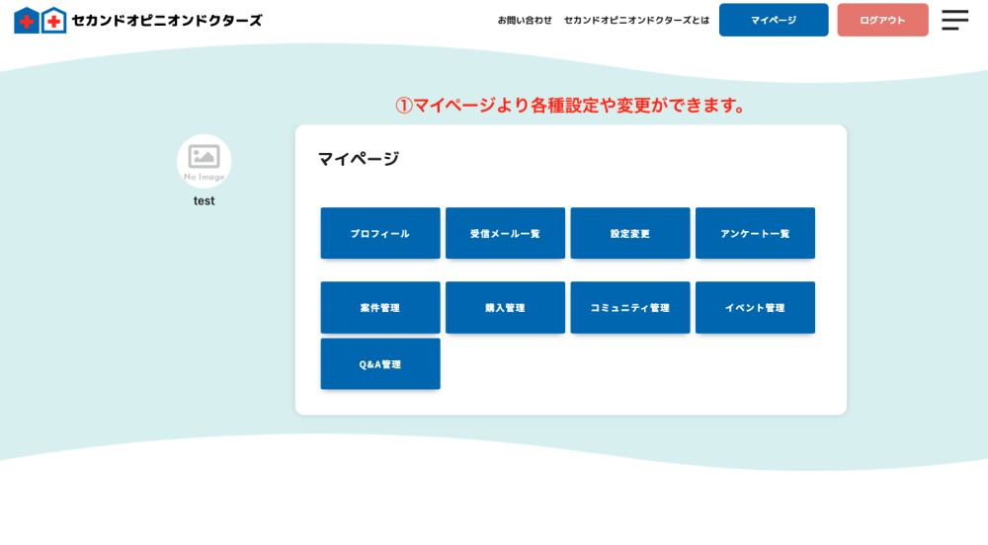Open the セカンドオピニオンドクターズとは link
Viewport: 988px width, 545px height.
pos(636,20)
